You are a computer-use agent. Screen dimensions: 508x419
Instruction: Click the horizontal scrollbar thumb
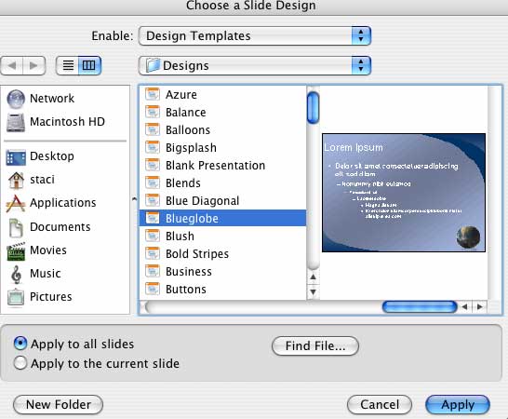point(420,306)
